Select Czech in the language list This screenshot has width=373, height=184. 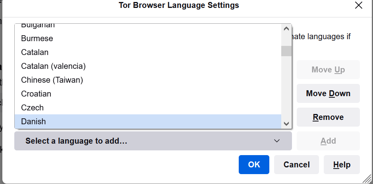coord(33,108)
